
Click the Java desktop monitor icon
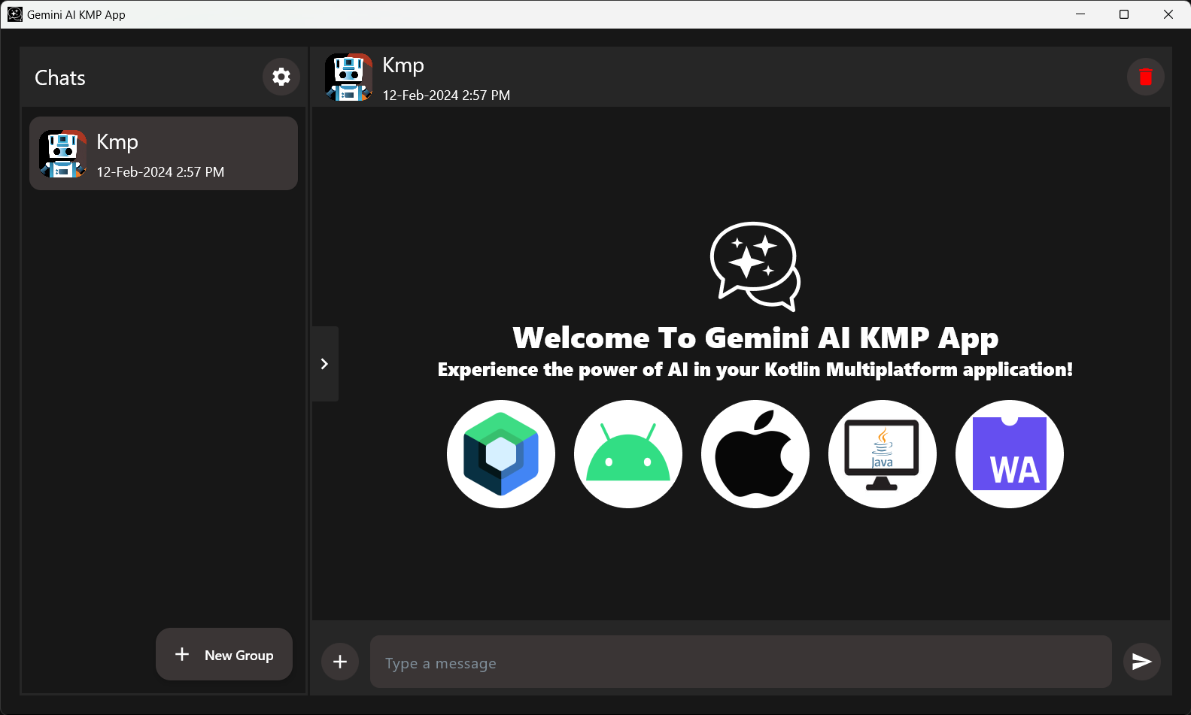point(883,454)
